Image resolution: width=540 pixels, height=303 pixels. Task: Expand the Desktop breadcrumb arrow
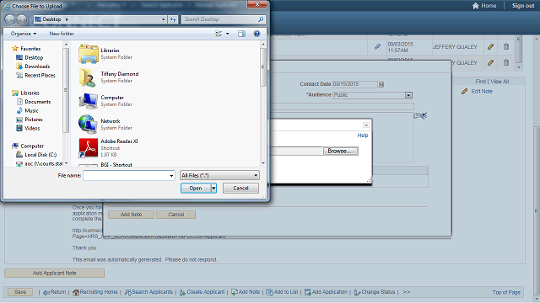67,19
